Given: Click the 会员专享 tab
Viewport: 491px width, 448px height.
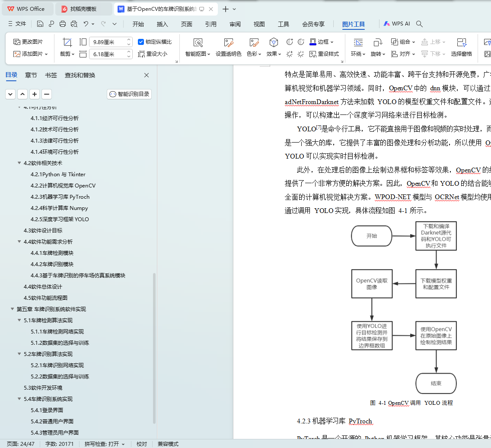Looking at the screenshot, I should pos(313,24).
